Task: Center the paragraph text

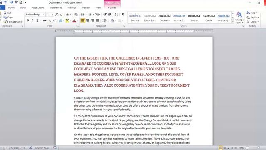Action: point(88,20)
